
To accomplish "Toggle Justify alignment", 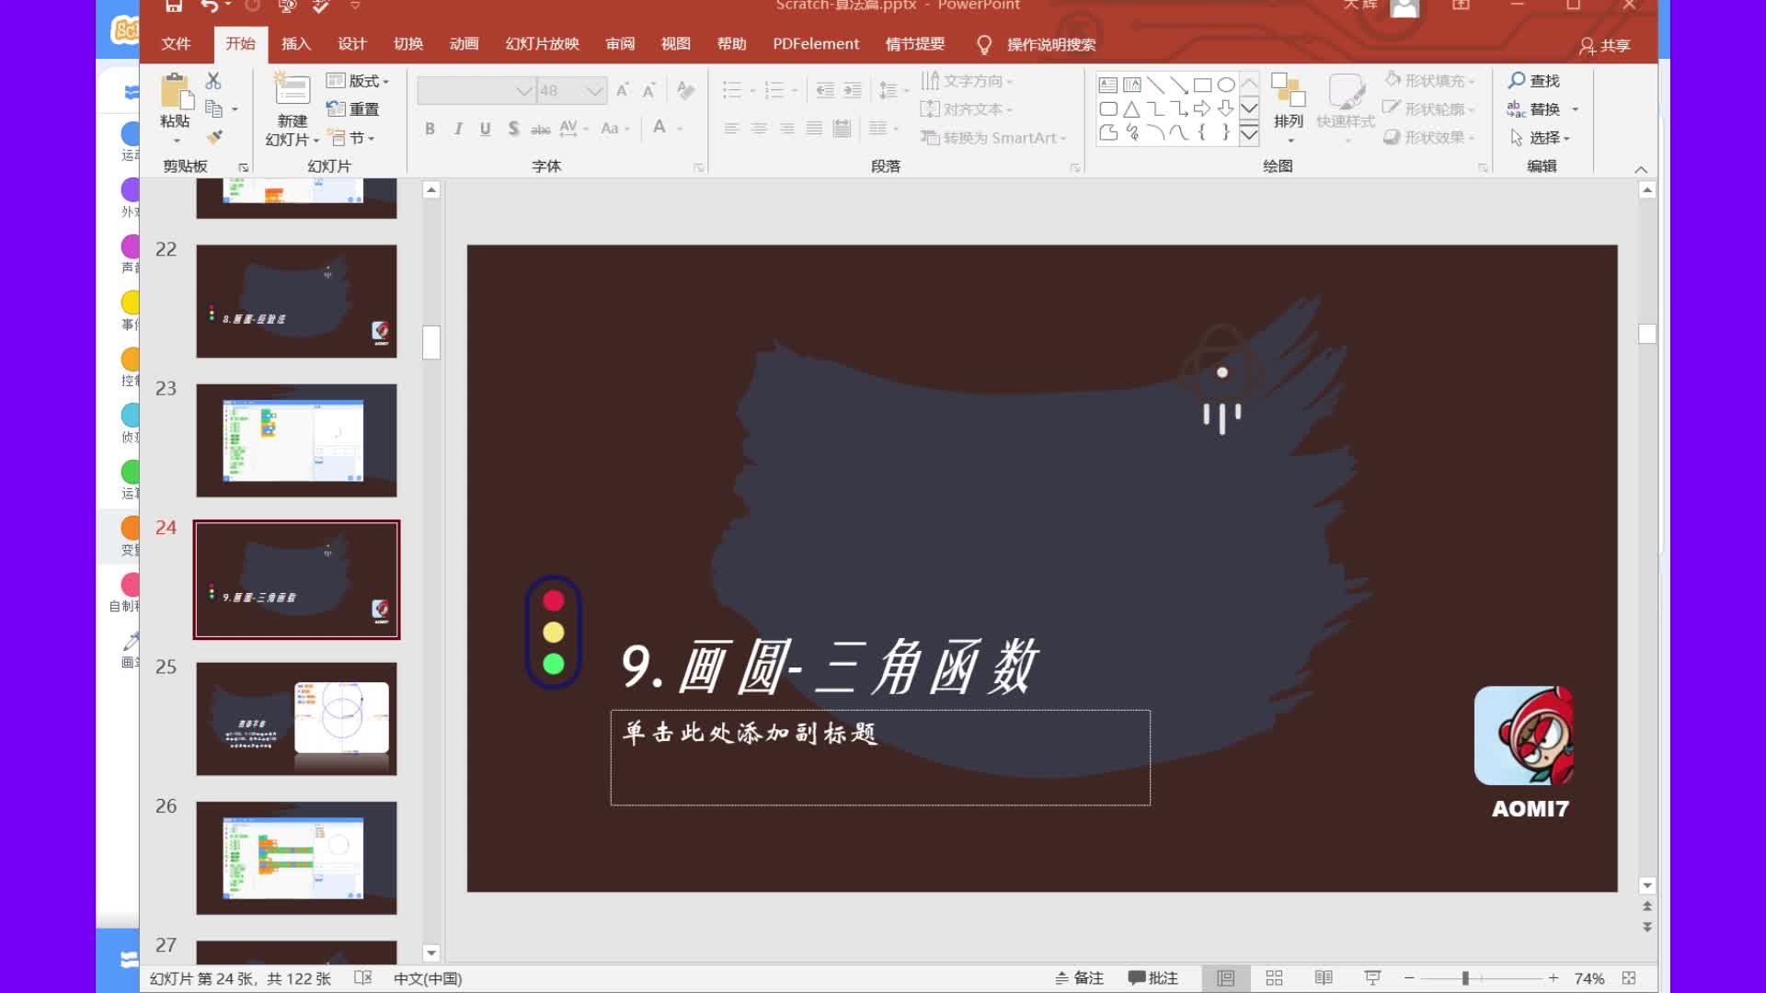I will [x=814, y=129].
